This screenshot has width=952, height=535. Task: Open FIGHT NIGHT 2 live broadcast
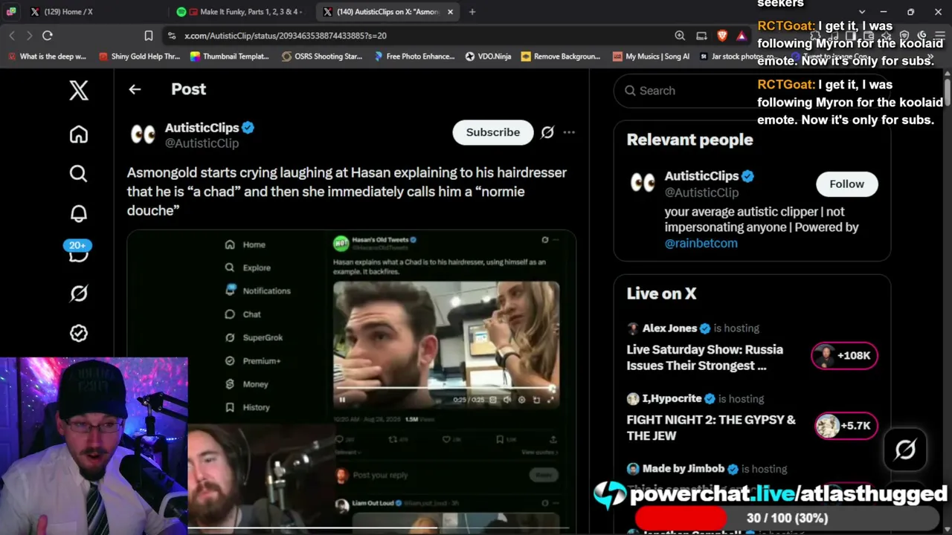tap(711, 428)
